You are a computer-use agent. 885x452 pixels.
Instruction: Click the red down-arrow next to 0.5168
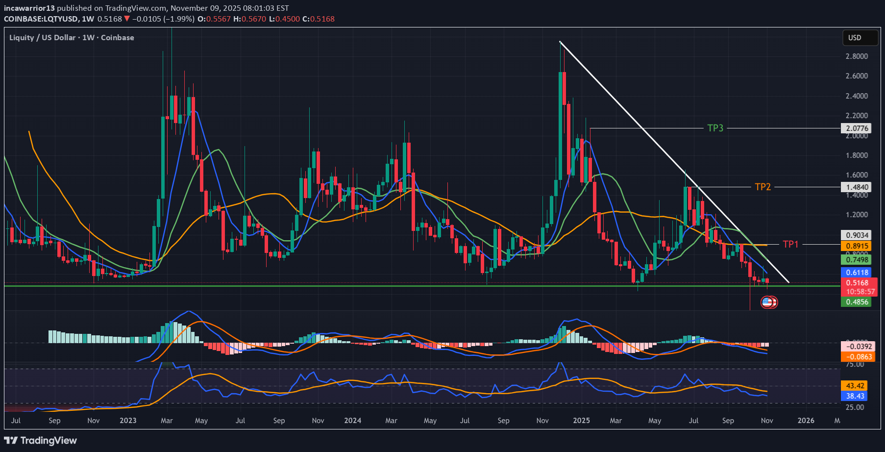[127, 19]
